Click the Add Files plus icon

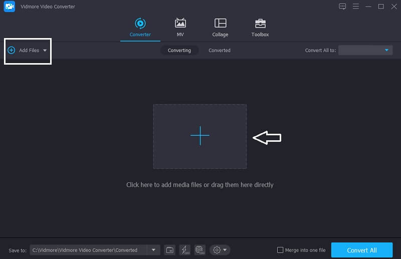[12, 51]
